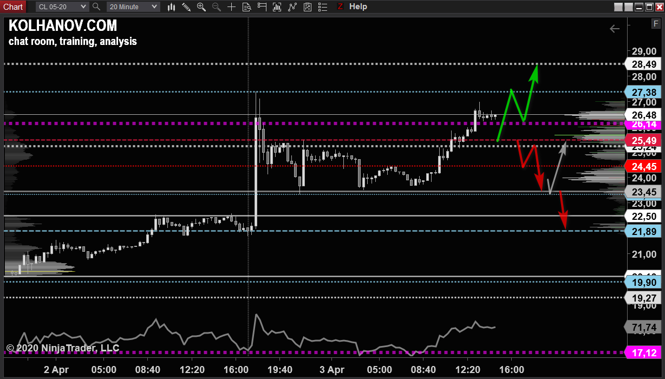Open the Help menu
665x379 pixels.
[x=358, y=6]
